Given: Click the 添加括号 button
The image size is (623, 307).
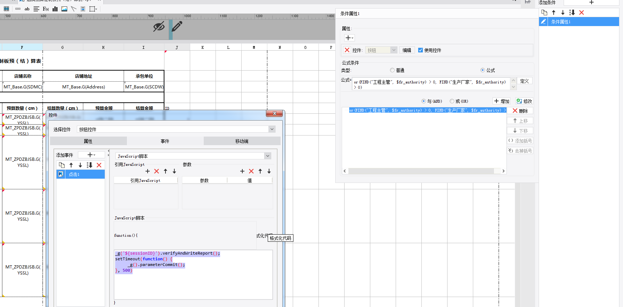Looking at the screenshot, I should pos(520,141).
